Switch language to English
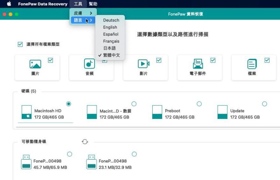The width and height of the screenshot is (280, 180). (x=110, y=27)
